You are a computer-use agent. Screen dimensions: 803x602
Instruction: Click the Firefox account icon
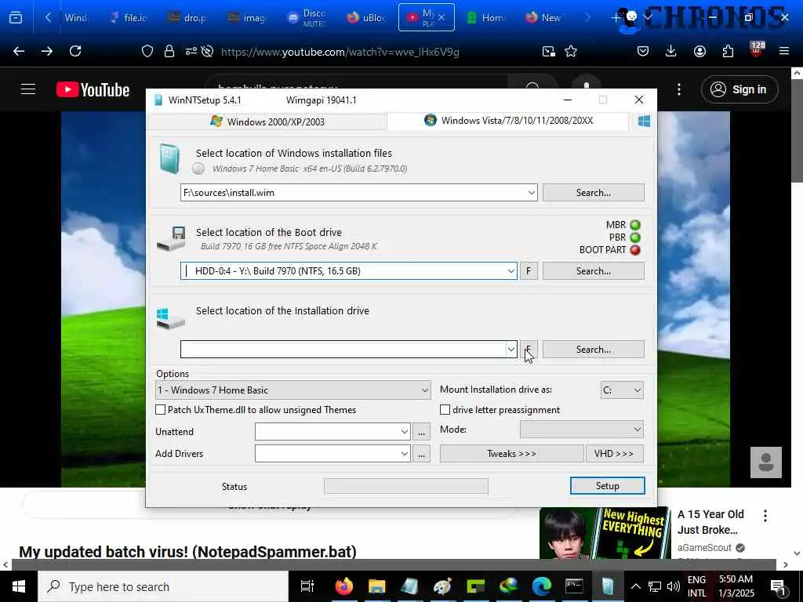click(x=699, y=51)
